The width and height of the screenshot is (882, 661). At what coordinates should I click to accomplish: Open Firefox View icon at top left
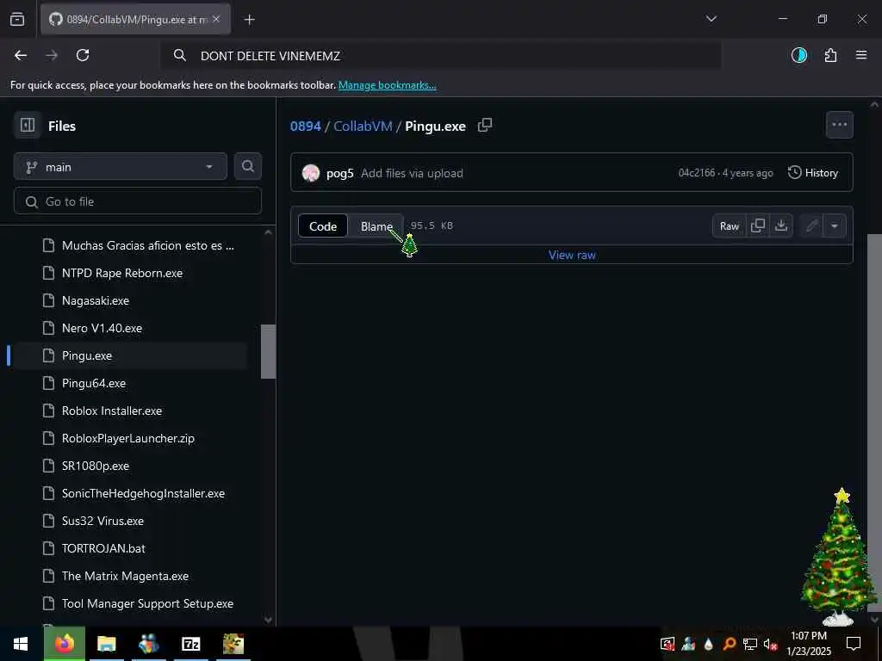pyautogui.click(x=17, y=19)
